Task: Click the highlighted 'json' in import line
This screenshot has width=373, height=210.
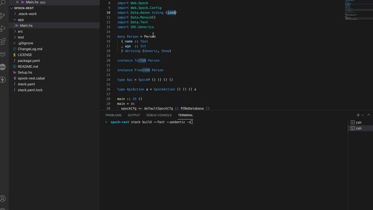Action: click(x=171, y=13)
